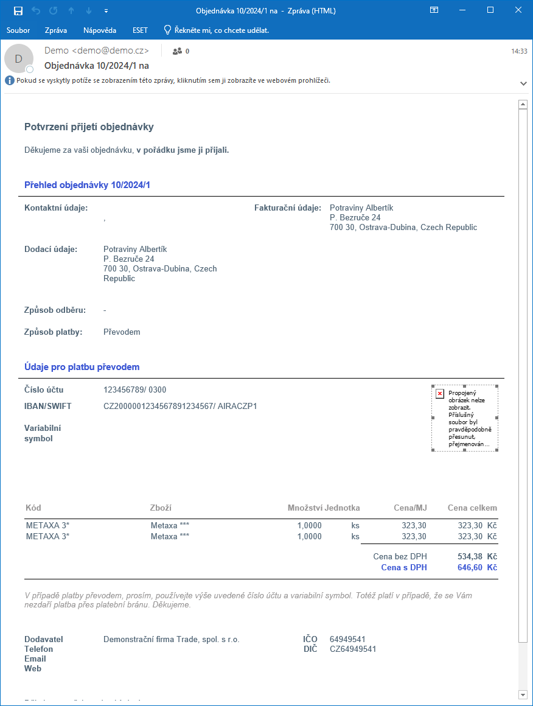Click the vertical scrollbar thumb
The image size is (533, 706).
click(x=523, y=376)
